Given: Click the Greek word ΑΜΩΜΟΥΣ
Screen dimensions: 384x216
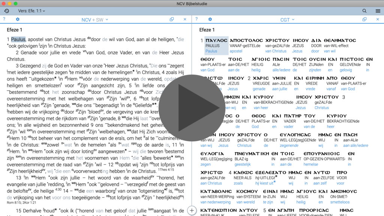Looking at the screenshot, I should click(343, 191).
